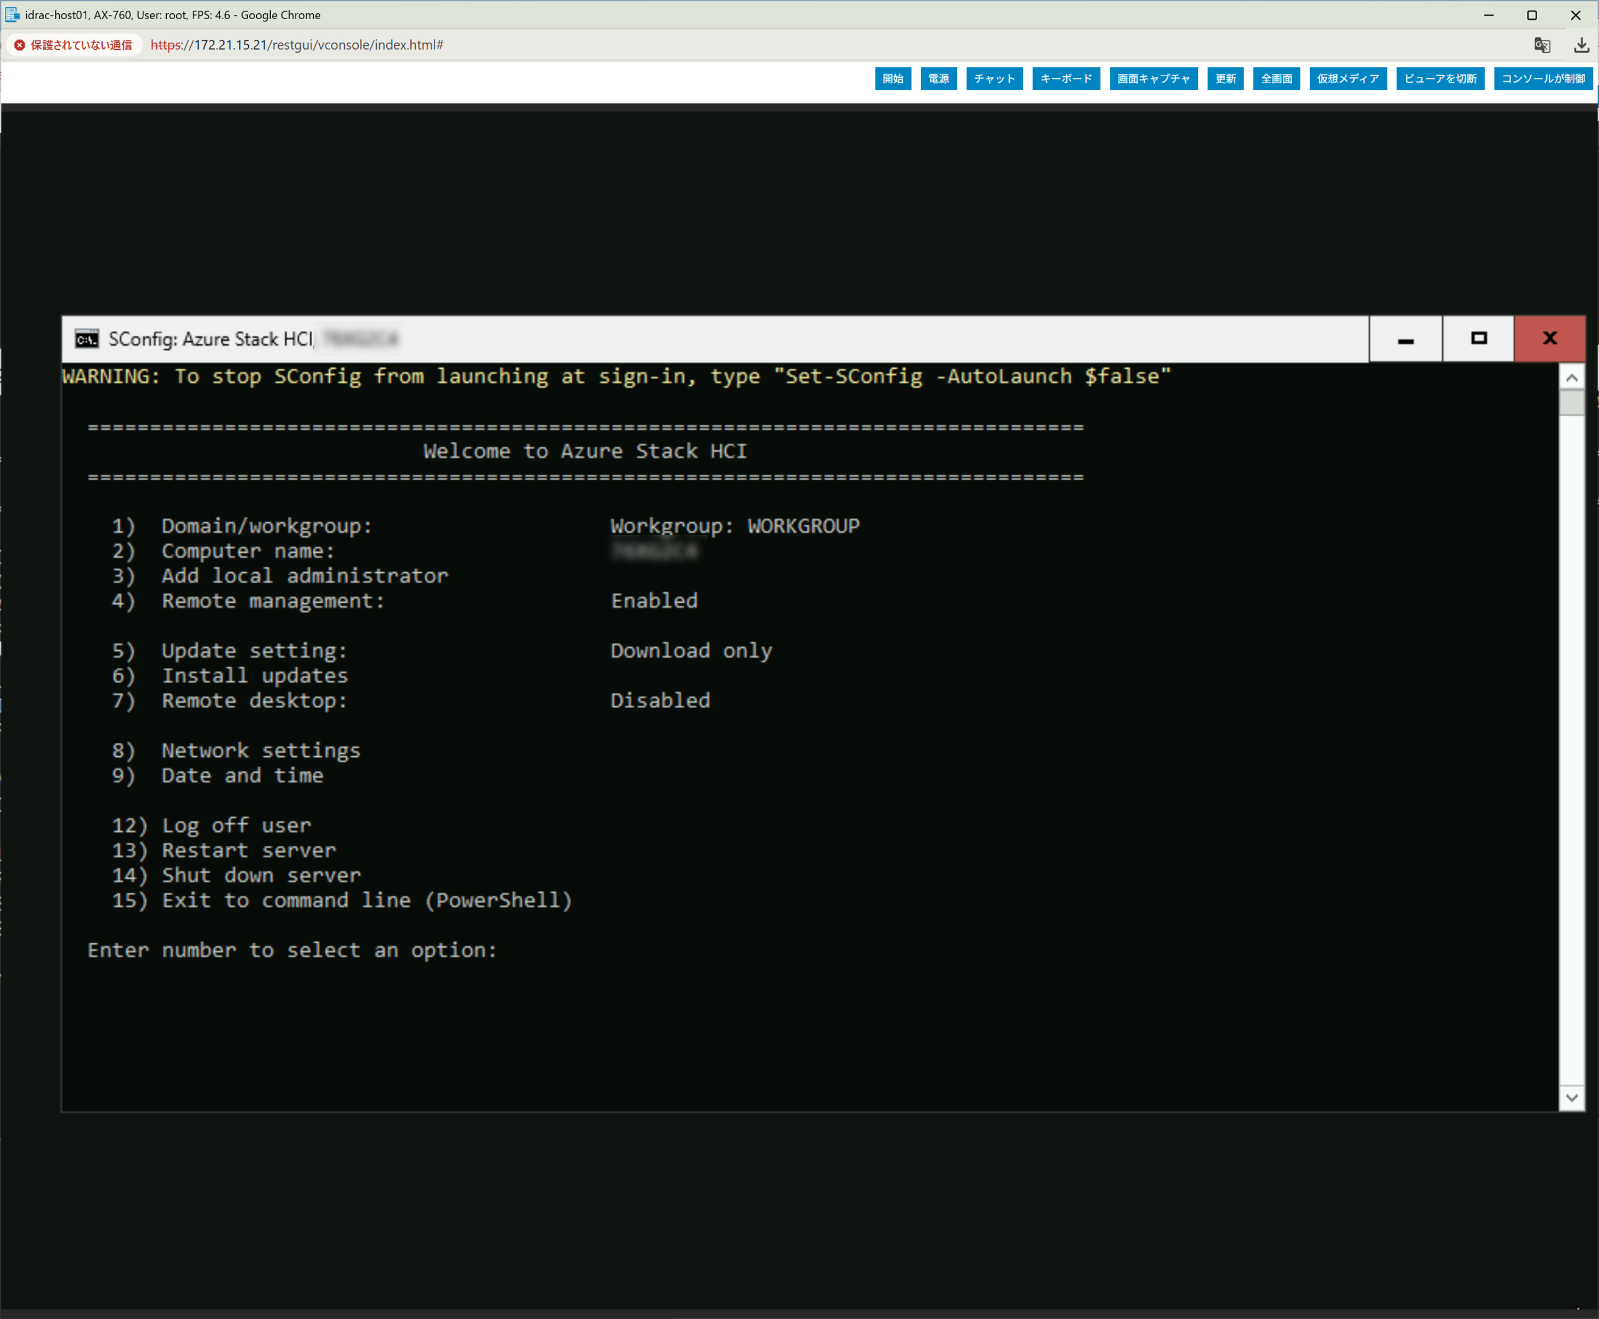Image resolution: width=1599 pixels, height=1319 pixels.
Task: Minimize the SConfig console window
Action: [1405, 339]
